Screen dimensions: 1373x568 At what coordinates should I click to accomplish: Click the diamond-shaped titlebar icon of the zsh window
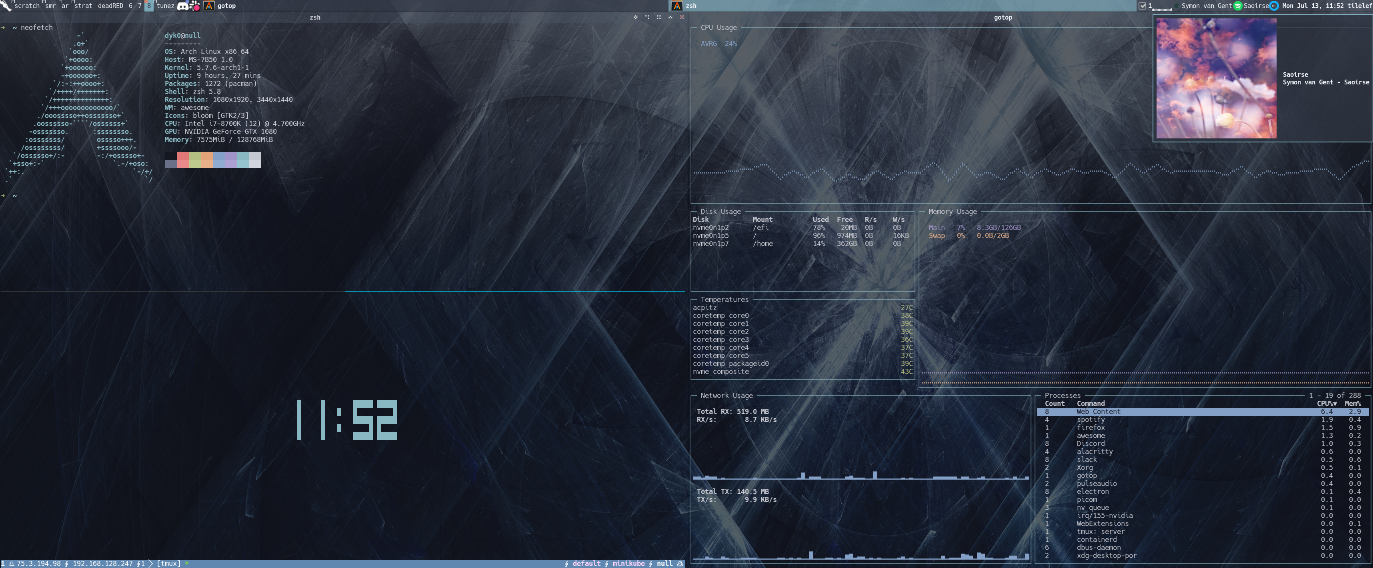tap(635, 17)
